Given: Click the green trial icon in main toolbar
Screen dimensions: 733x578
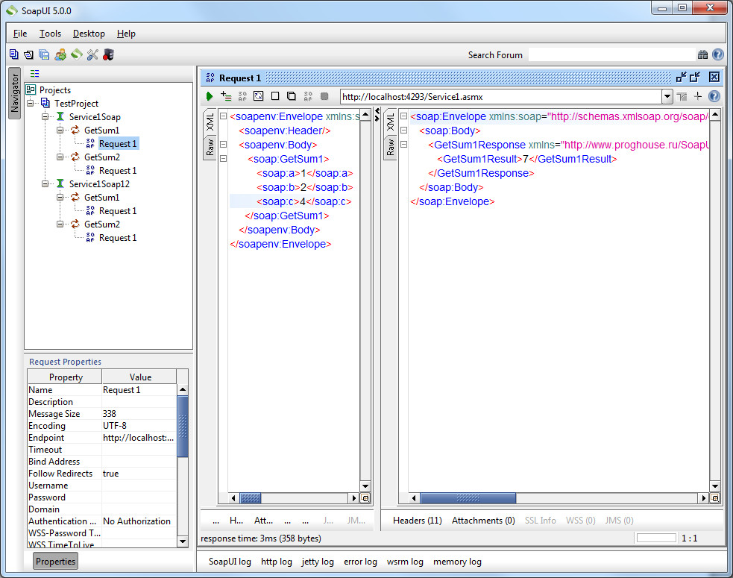Looking at the screenshot, I should coord(77,54).
